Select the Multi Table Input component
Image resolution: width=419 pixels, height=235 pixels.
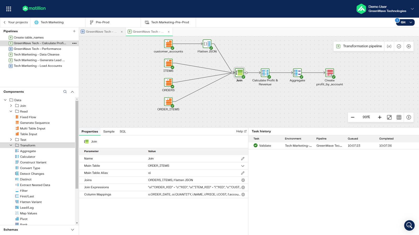tap(33, 128)
